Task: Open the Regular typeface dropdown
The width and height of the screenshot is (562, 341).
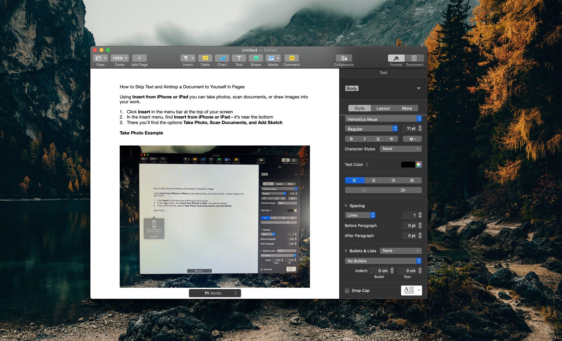Action: pyautogui.click(x=371, y=129)
